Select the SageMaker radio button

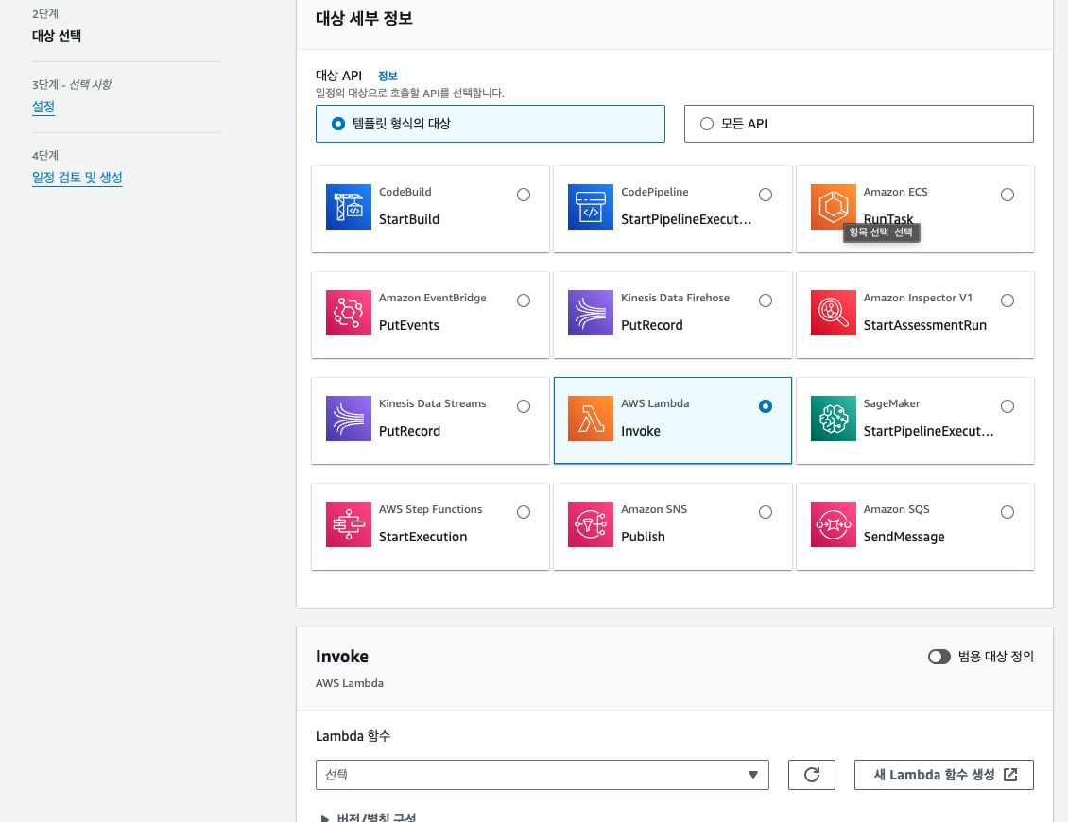(1008, 406)
